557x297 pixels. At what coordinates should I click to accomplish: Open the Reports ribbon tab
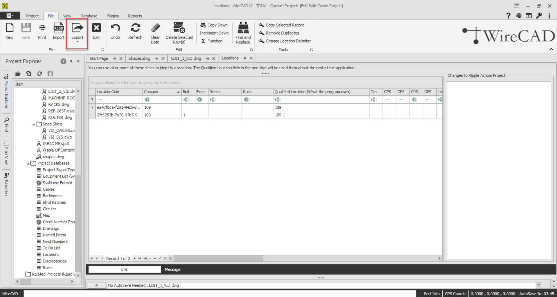(135, 16)
